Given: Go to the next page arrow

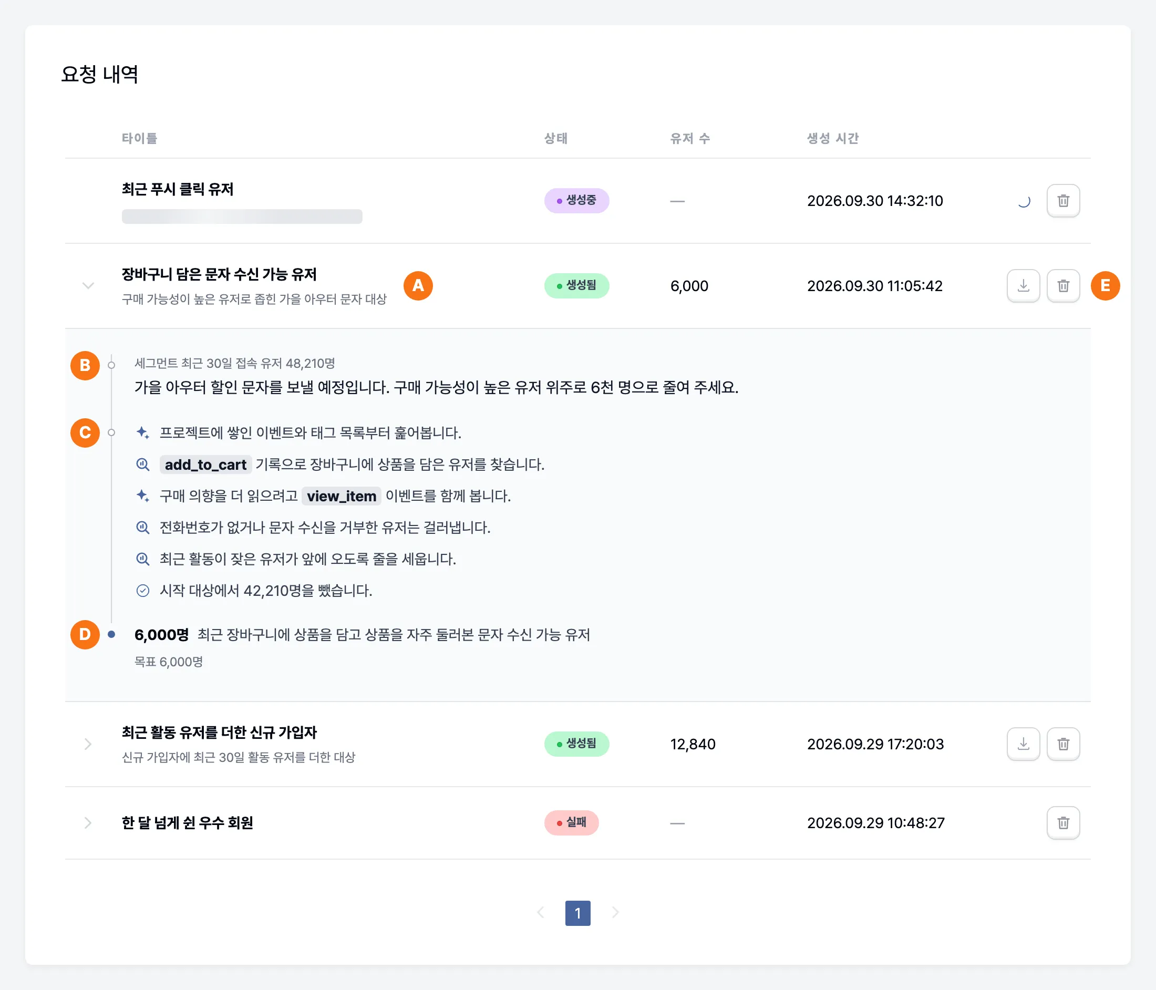Looking at the screenshot, I should click(615, 912).
